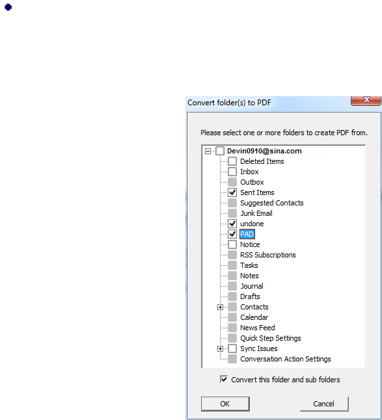Select the Tasks folder label
Screen dimensions: 382x420
tap(249, 265)
